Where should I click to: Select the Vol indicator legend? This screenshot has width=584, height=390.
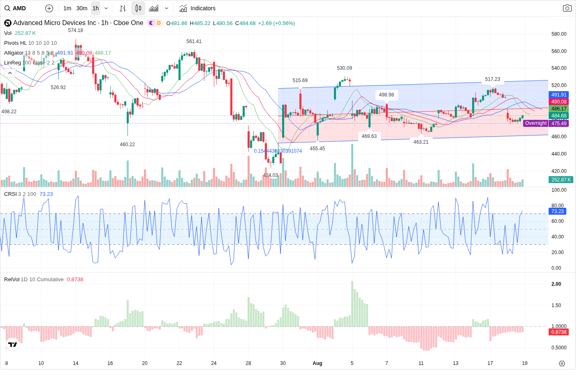pos(8,33)
